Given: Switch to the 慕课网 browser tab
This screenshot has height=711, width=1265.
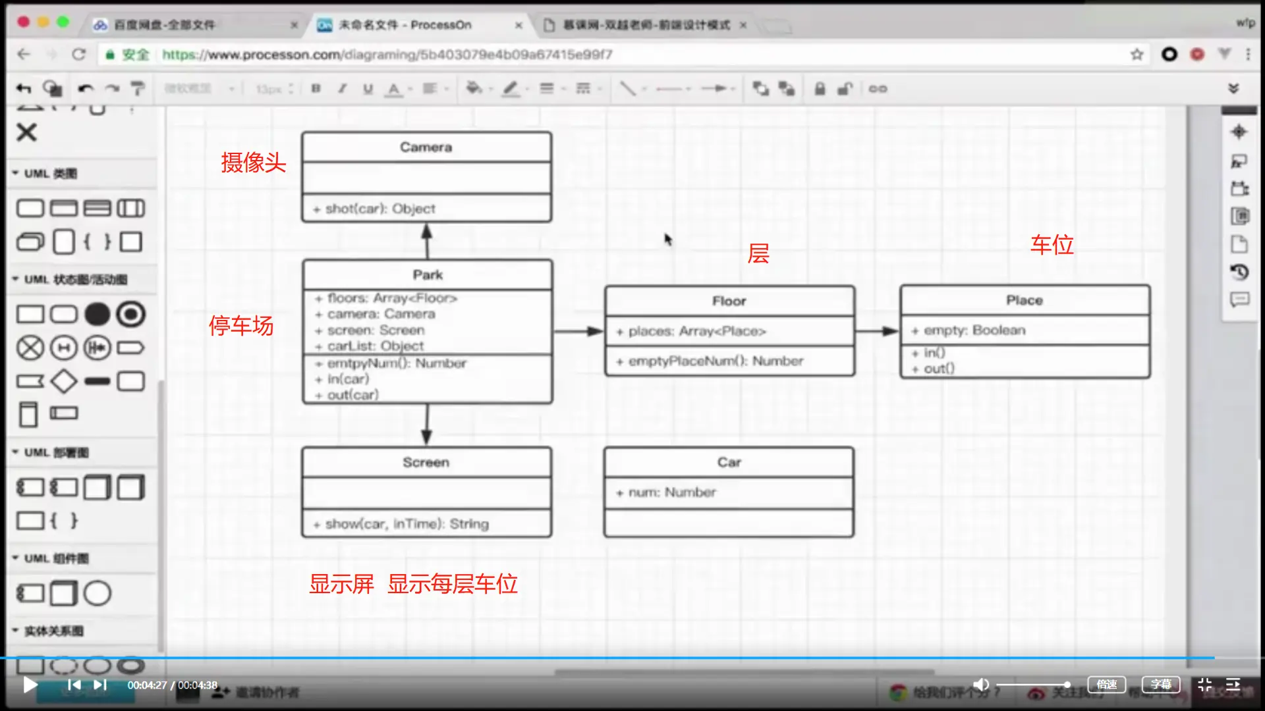Looking at the screenshot, I should pos(646,25).
